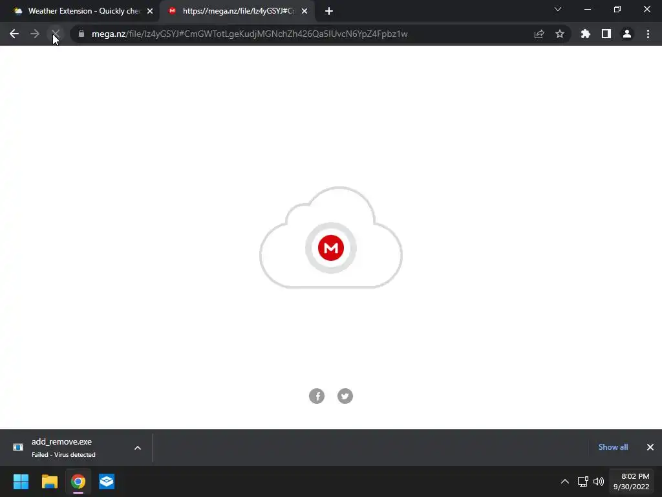The image size is (662, 497).
Task: Open File Explorer from the taskbar
Action: [49, 481]
